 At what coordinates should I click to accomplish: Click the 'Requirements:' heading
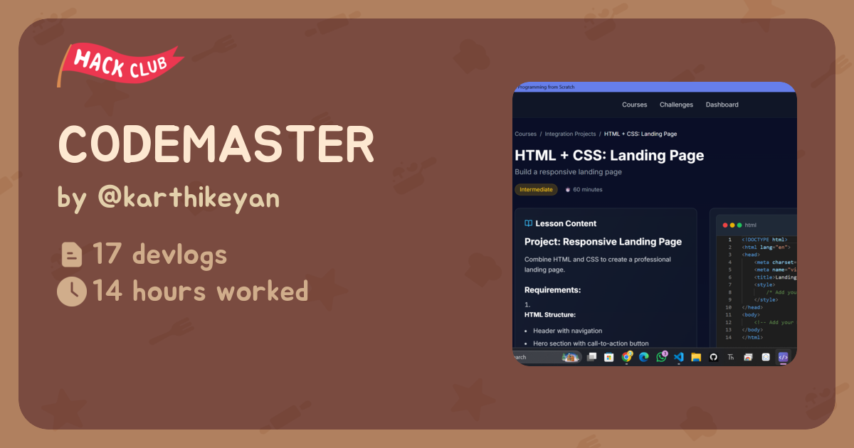(553, 290)
